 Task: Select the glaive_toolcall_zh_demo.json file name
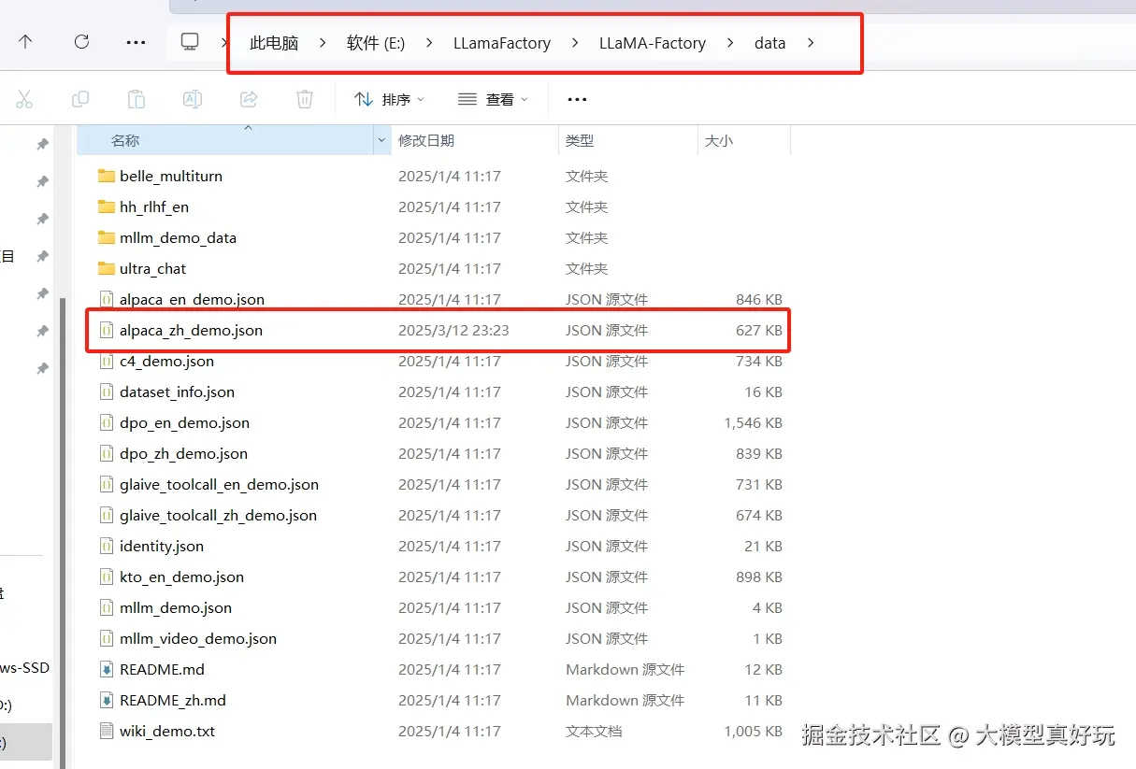[x=218, y=515]
